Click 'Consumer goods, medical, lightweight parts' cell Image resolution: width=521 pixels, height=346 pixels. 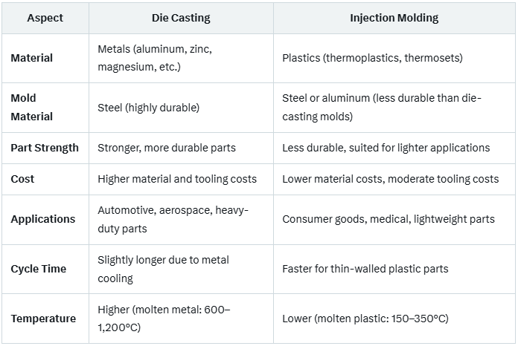pyautogui.click(x=388, y=219)
